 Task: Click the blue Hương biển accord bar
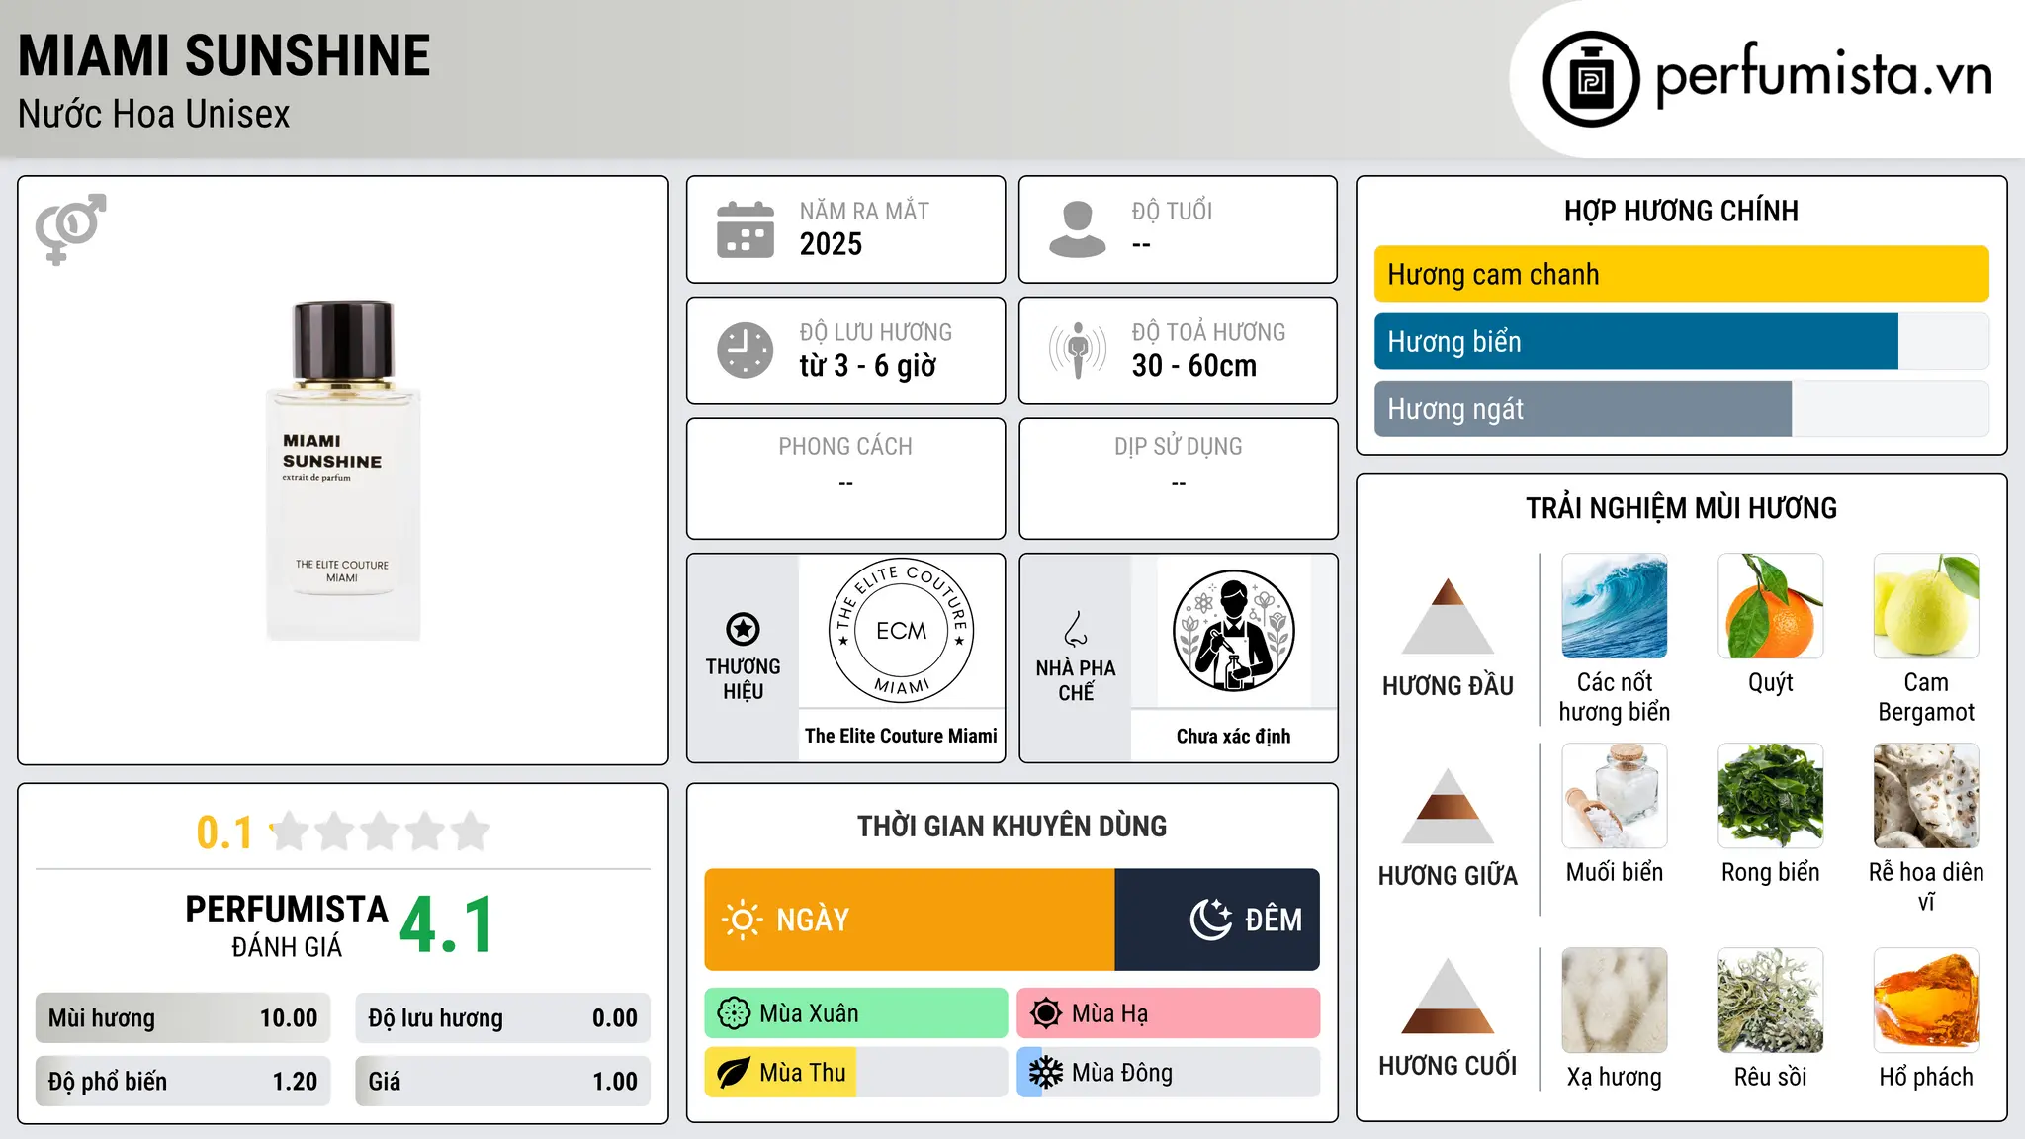(x=1636, y=341)
